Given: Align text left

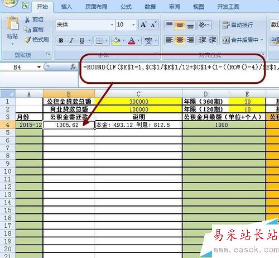Looking at the screenshot, I should point(169,40).
